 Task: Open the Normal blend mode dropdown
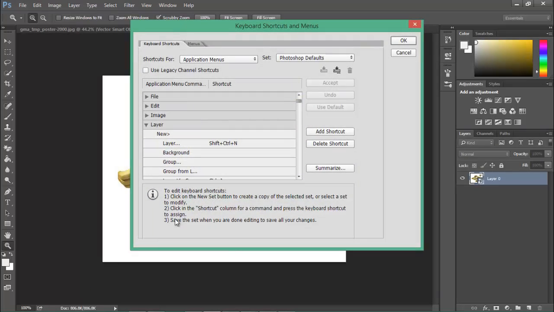(x=484, y=154)
